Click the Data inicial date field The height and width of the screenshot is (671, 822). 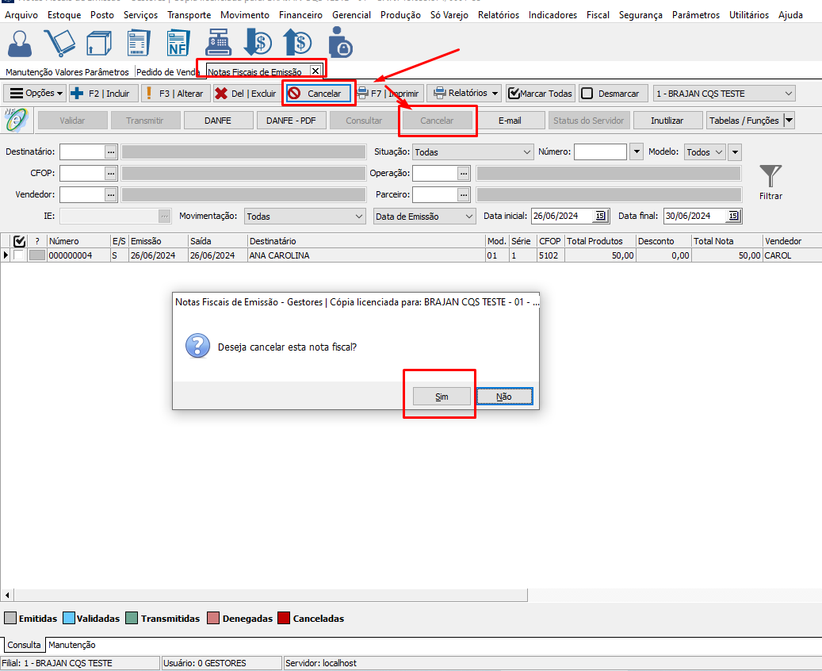561,216
